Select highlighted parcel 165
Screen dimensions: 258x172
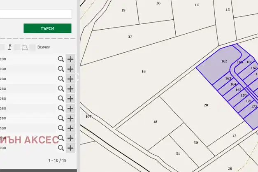[238, 90]
